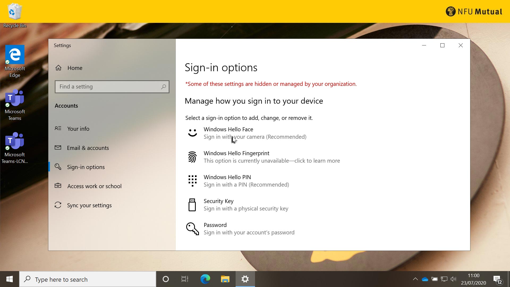Go to Your info page

click(78, 129)
